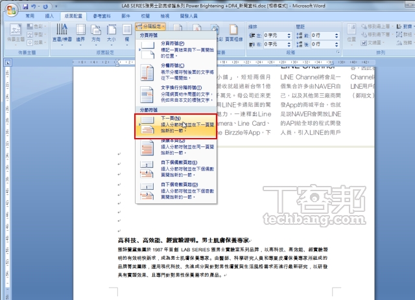
Task: Open the theme 效果 effects dropdown
Action: pos(36,42)
